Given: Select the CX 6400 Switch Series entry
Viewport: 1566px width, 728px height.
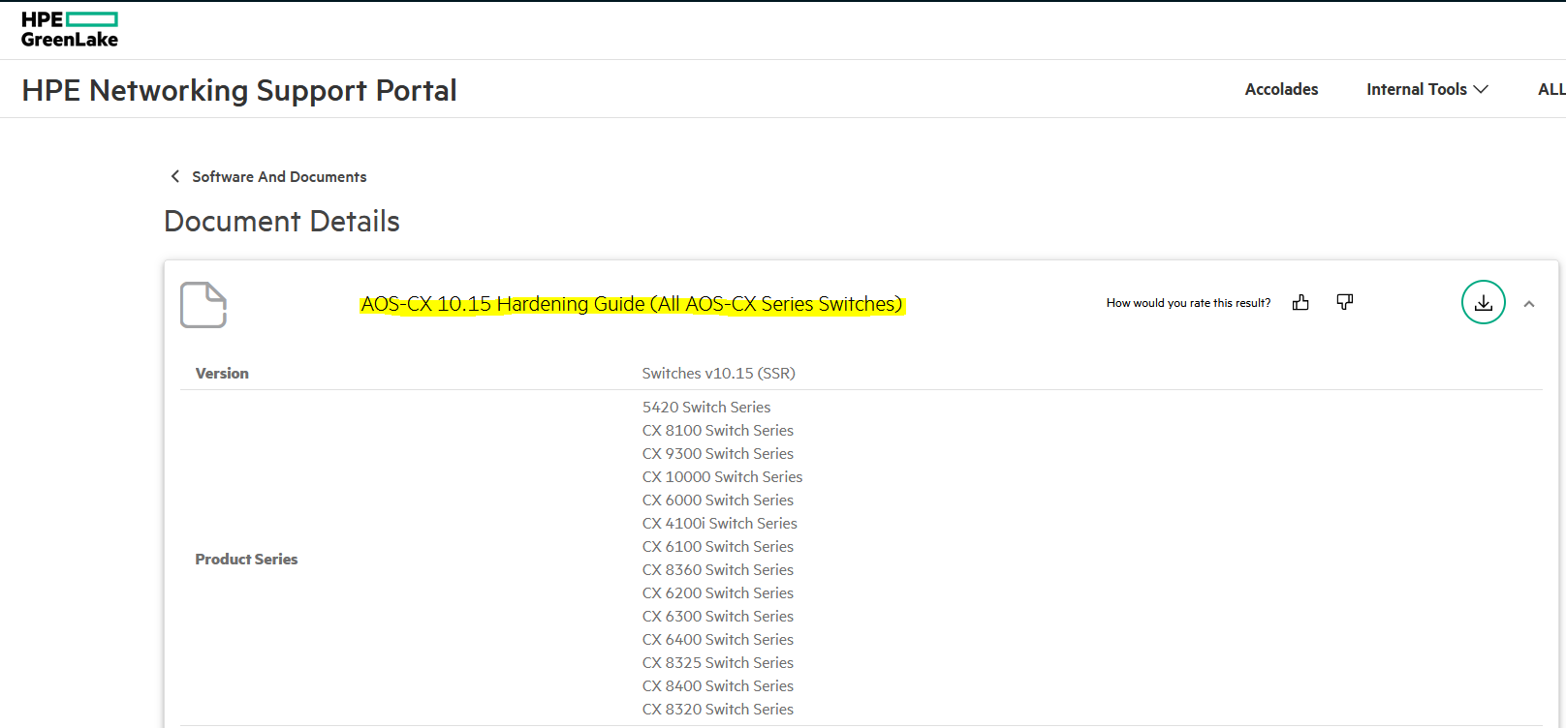Looking at the screenshot, I should [718, 640].
